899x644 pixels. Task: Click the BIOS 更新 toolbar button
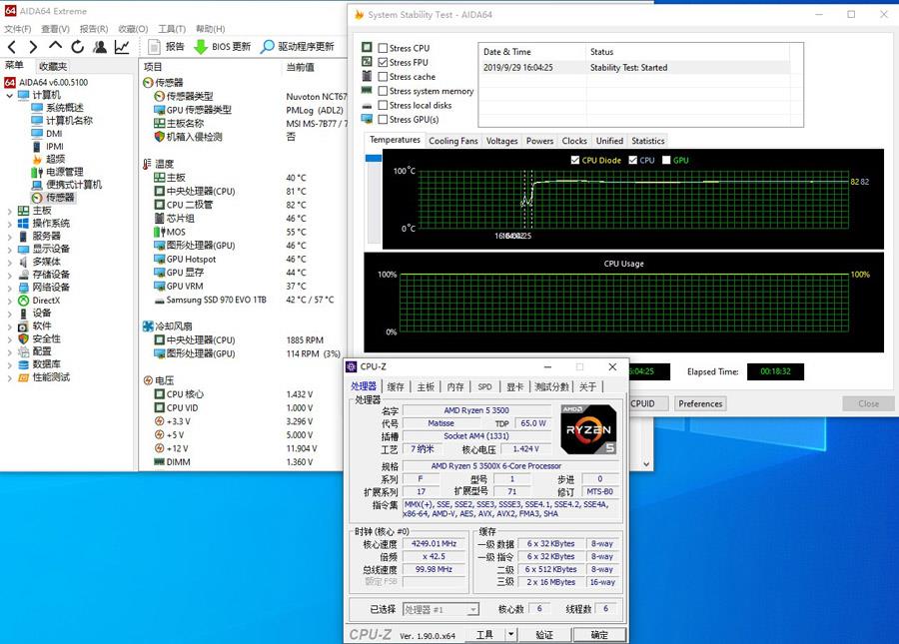[223, 46]
